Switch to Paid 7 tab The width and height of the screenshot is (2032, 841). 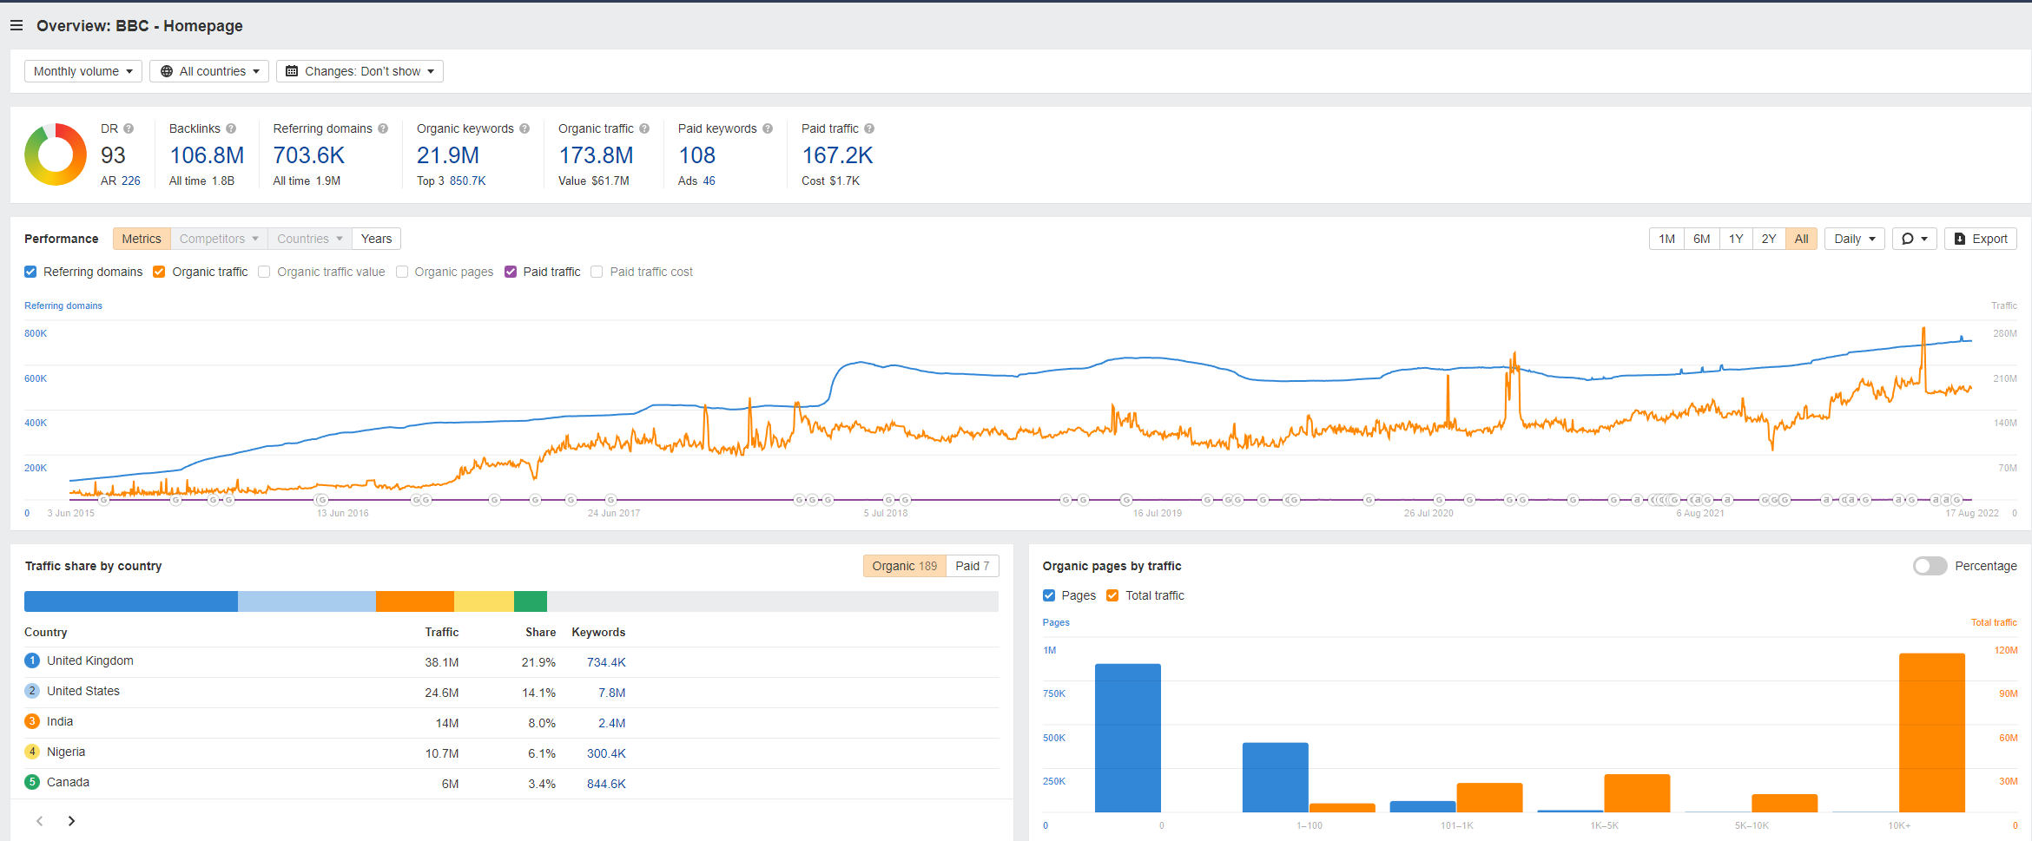coord(973,566)
